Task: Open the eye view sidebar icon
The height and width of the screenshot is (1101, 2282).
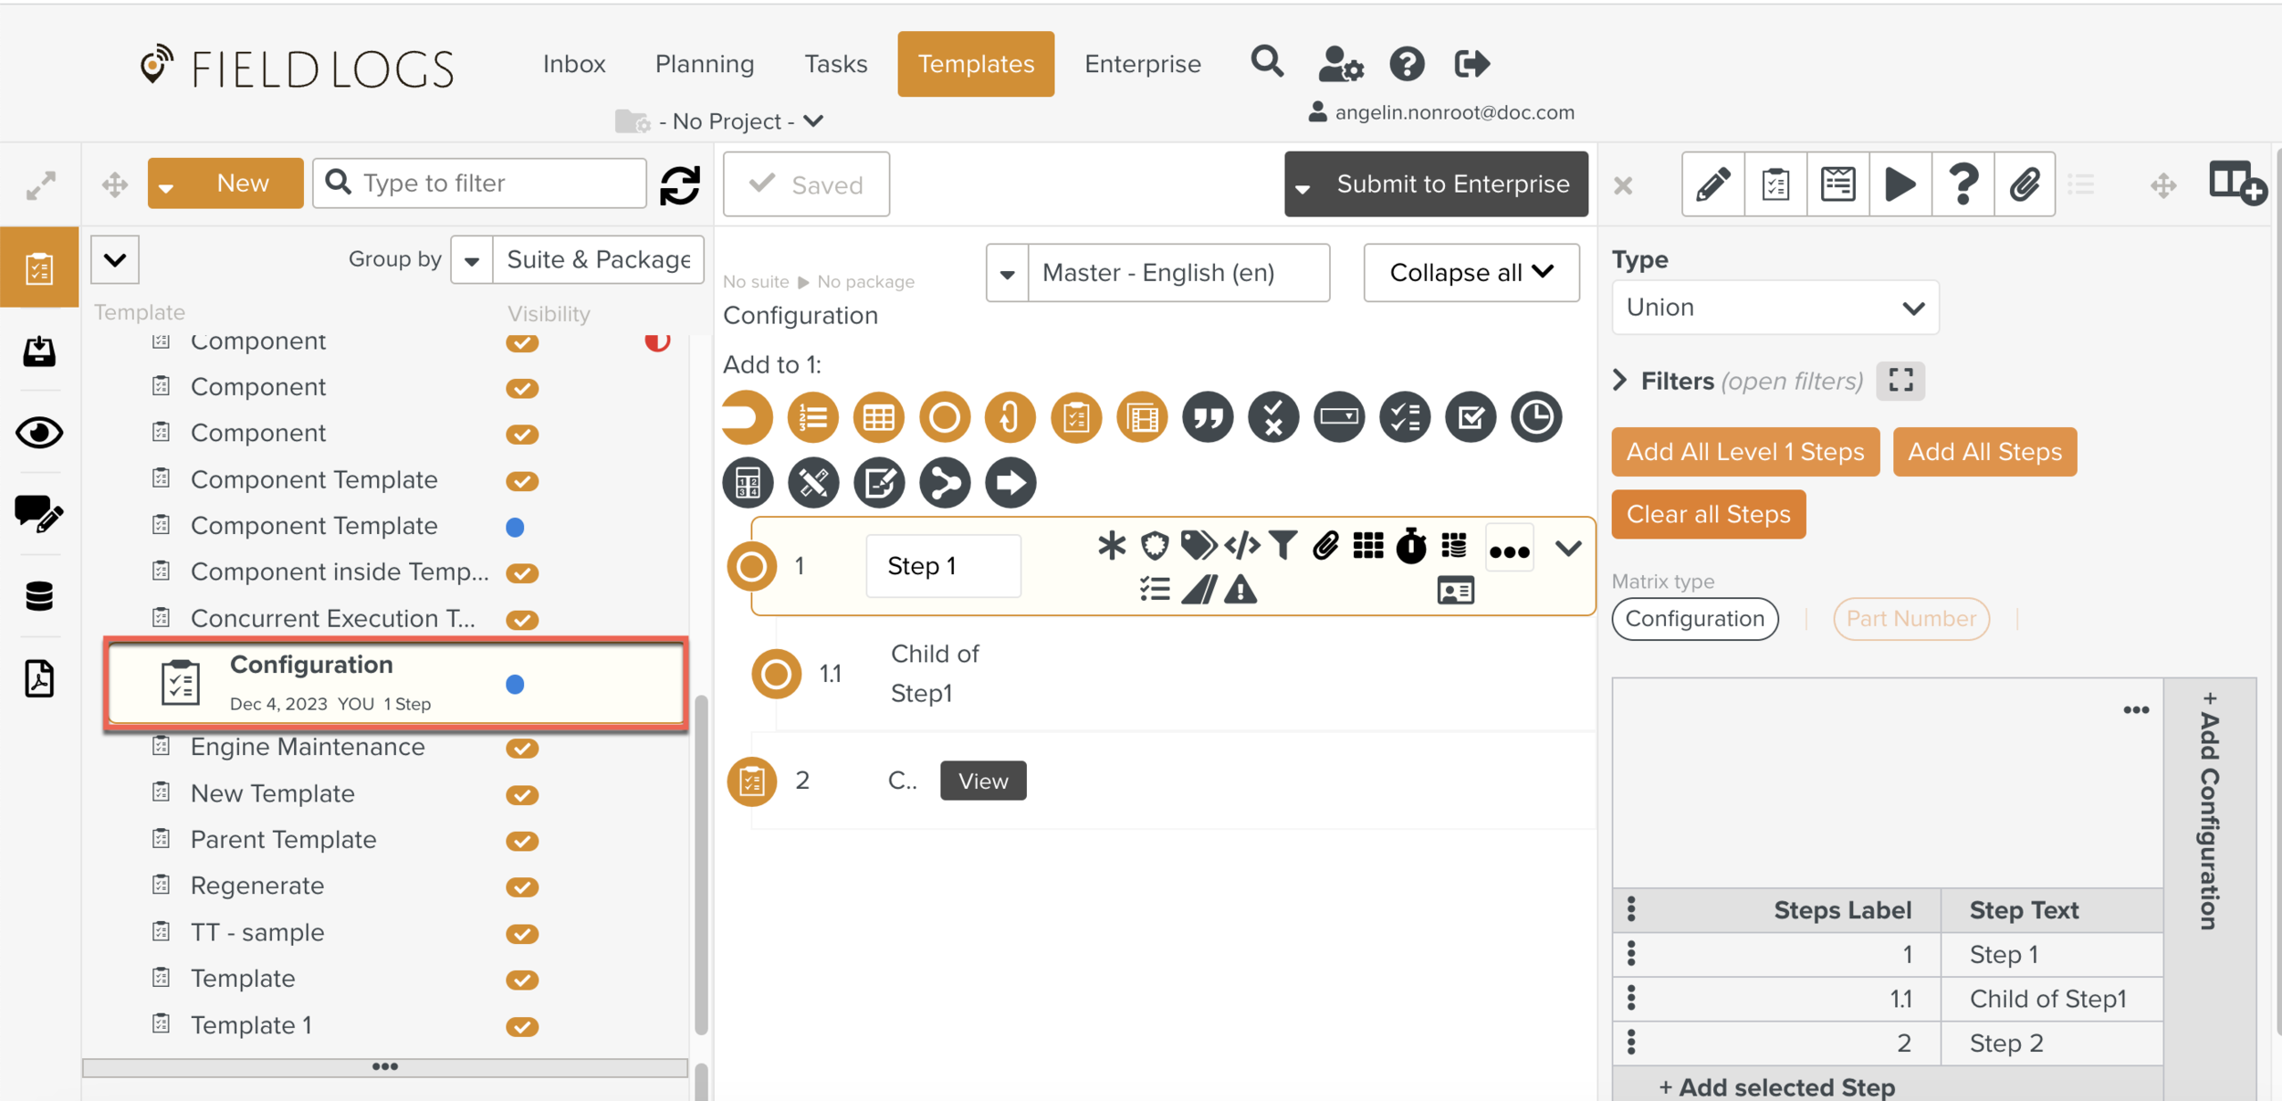Action: [x=39, y=432]
